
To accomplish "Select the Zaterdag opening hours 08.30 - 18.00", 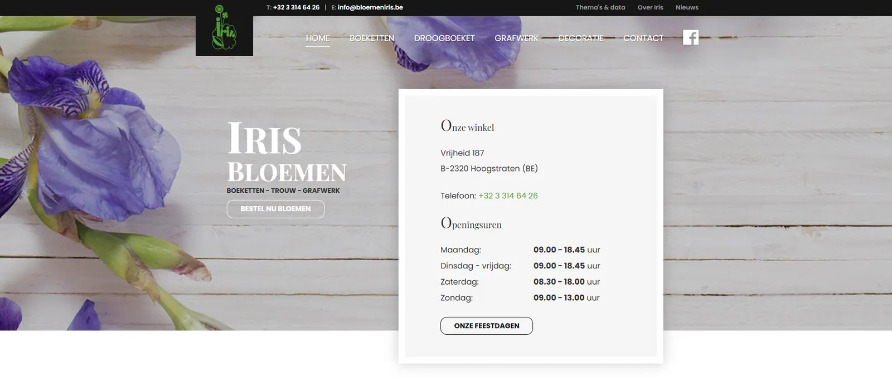I will (559, 282).
